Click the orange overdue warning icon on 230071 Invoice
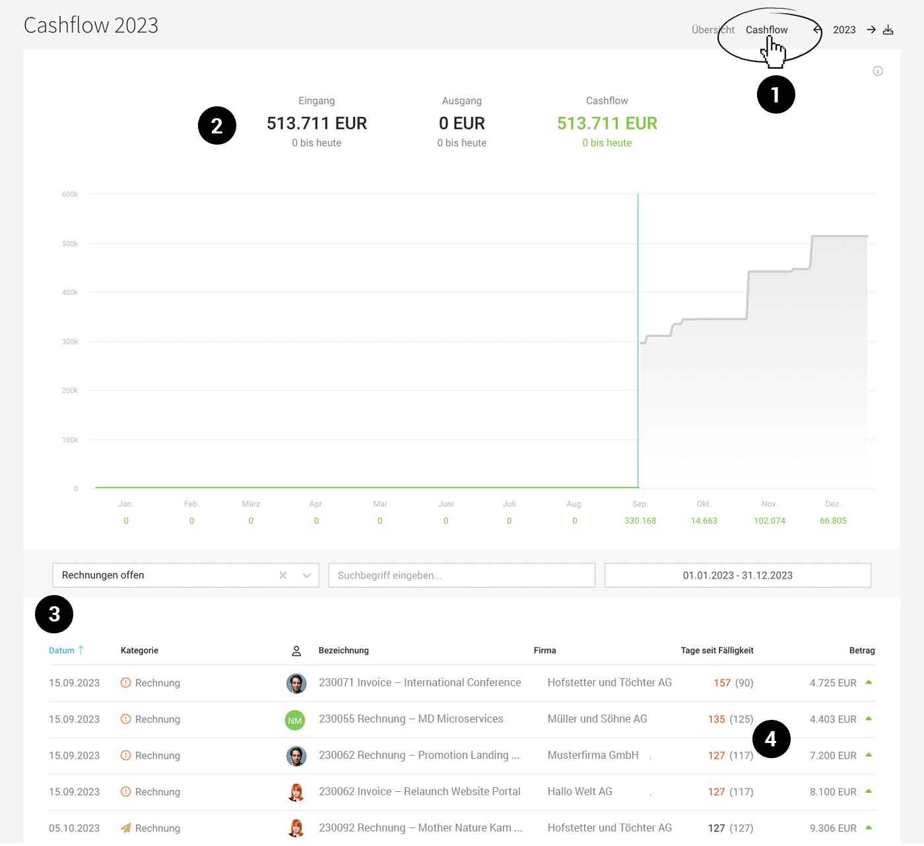Screen dimensions: 924x846 pyautogui.click(x=125, y=683)
